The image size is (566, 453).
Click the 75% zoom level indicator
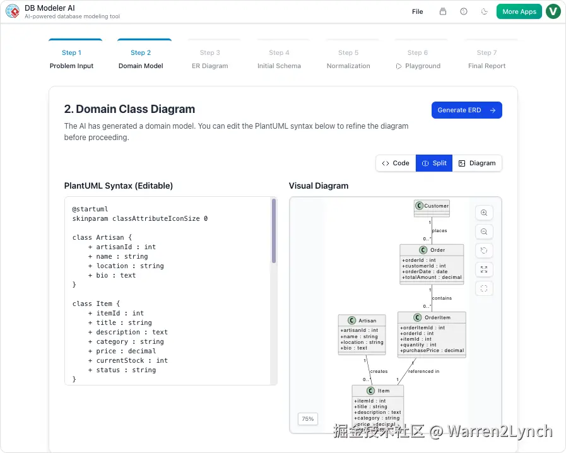[308, 419]
